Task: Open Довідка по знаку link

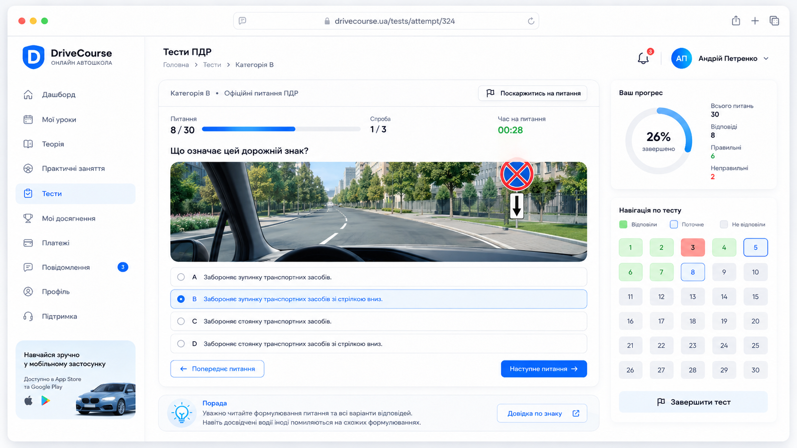Action: (542, 413)
